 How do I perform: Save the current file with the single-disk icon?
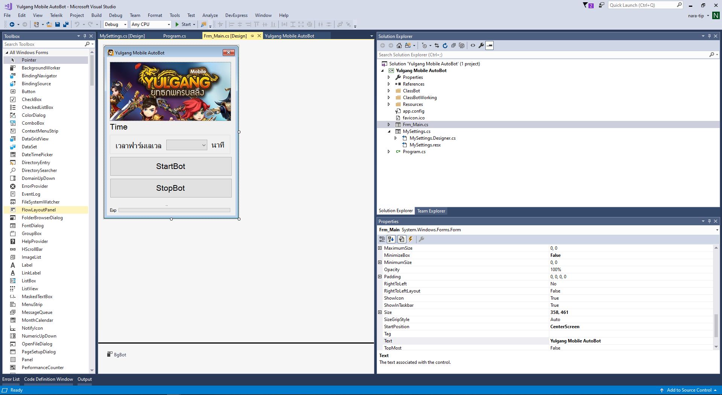pyautogui.click(x=58, y=24)
